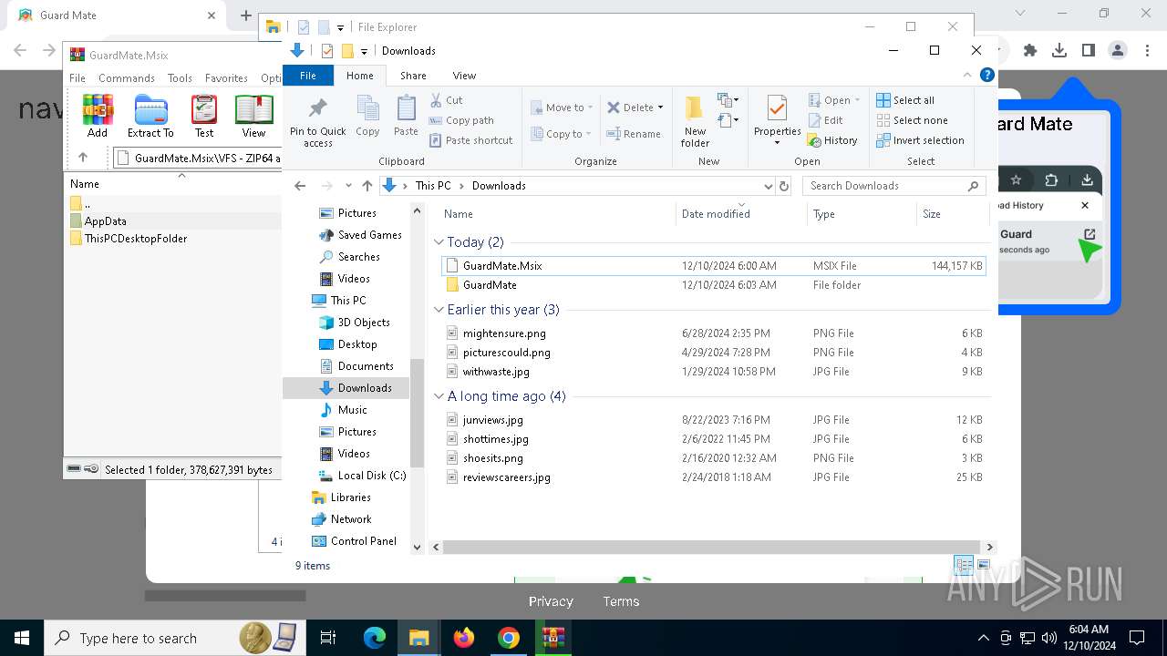Sort by Date modified column
1167x656 pixels.
coord(740,214)
